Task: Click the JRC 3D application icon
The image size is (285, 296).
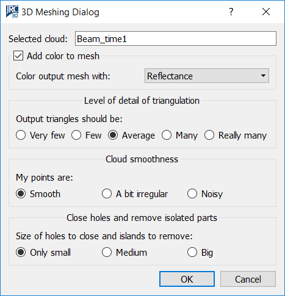Action: coord(12,12)
